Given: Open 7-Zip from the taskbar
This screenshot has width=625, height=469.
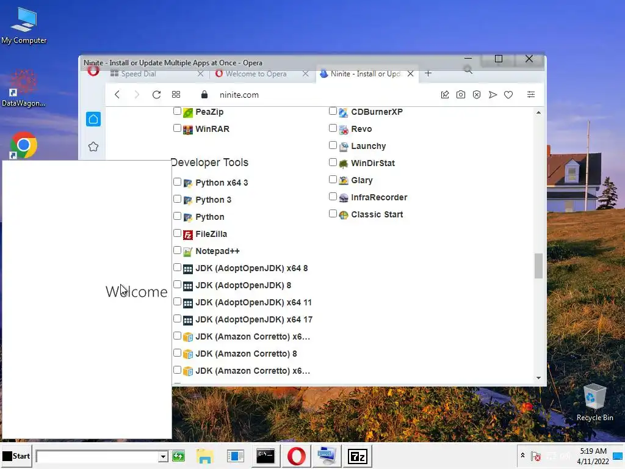Looking at the screenshot, I should 358,456.
